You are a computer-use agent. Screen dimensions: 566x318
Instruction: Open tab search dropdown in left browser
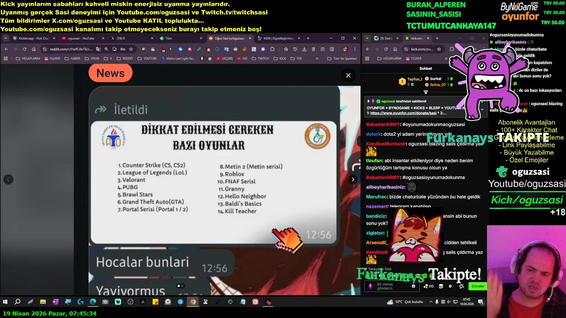[6, 38]
